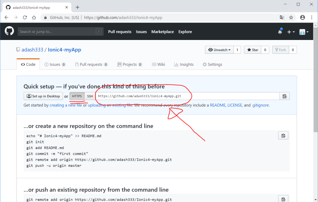Switch to the Issues tab

(55, 64)
